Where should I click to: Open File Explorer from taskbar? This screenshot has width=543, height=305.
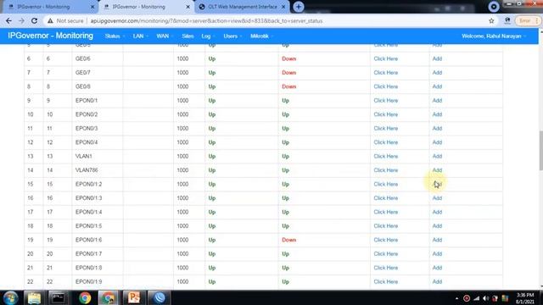coord(34,297)
